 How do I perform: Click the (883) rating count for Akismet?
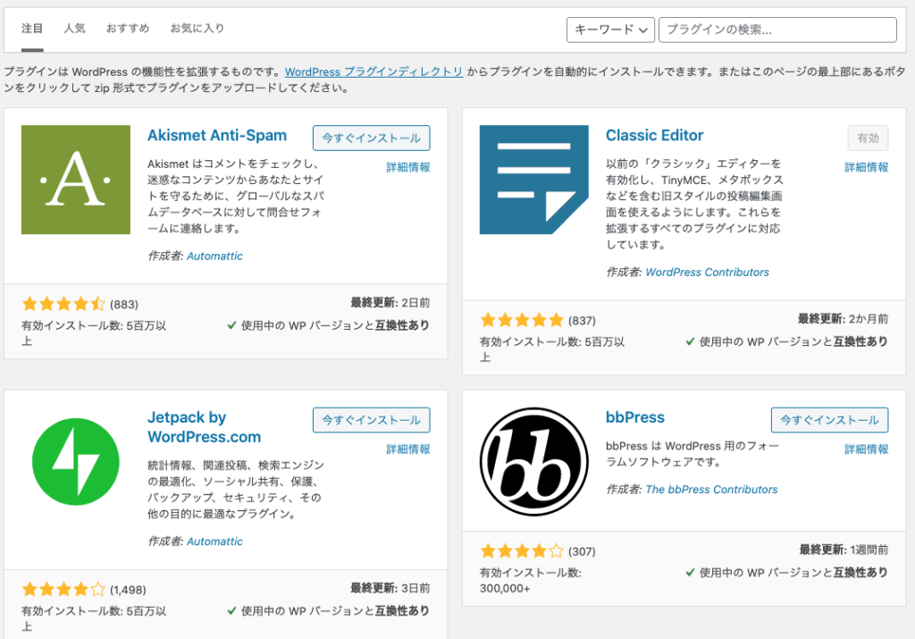point(124,305)
